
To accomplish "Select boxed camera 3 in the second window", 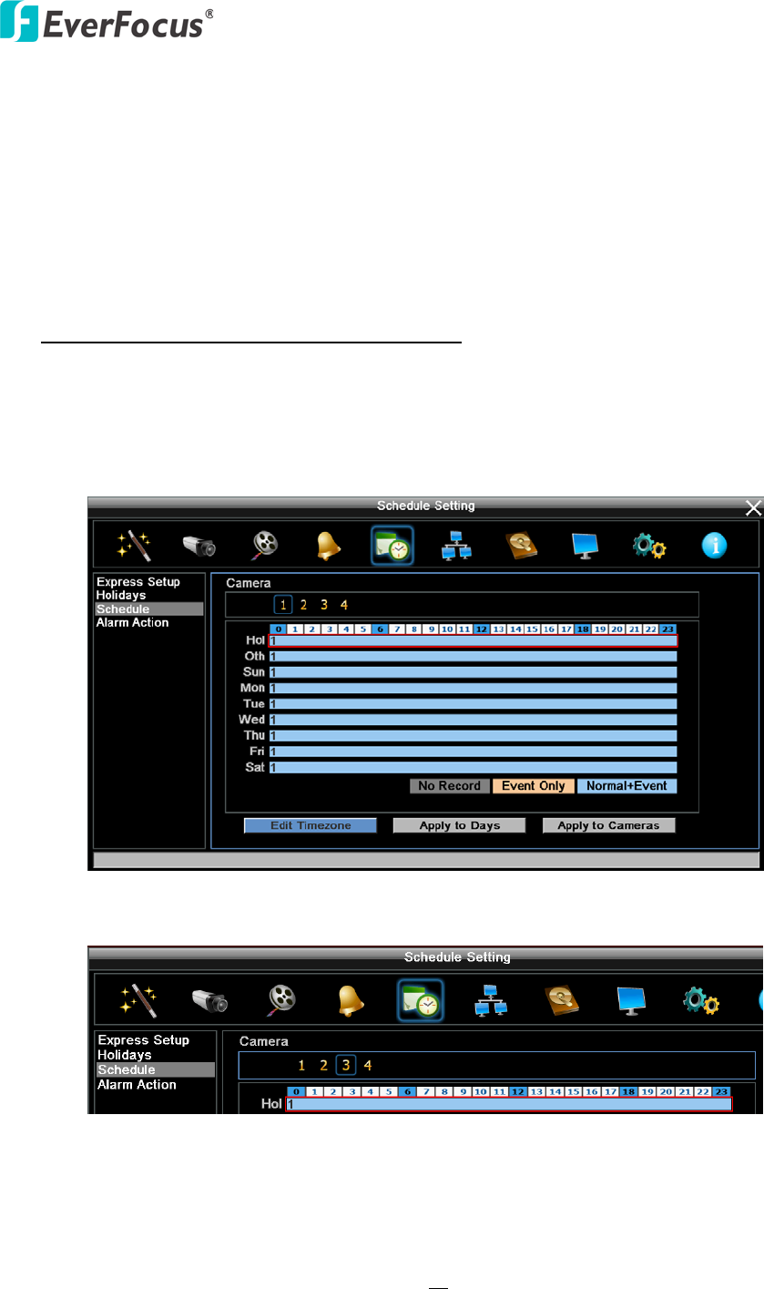I will (x=345, y=1064).
